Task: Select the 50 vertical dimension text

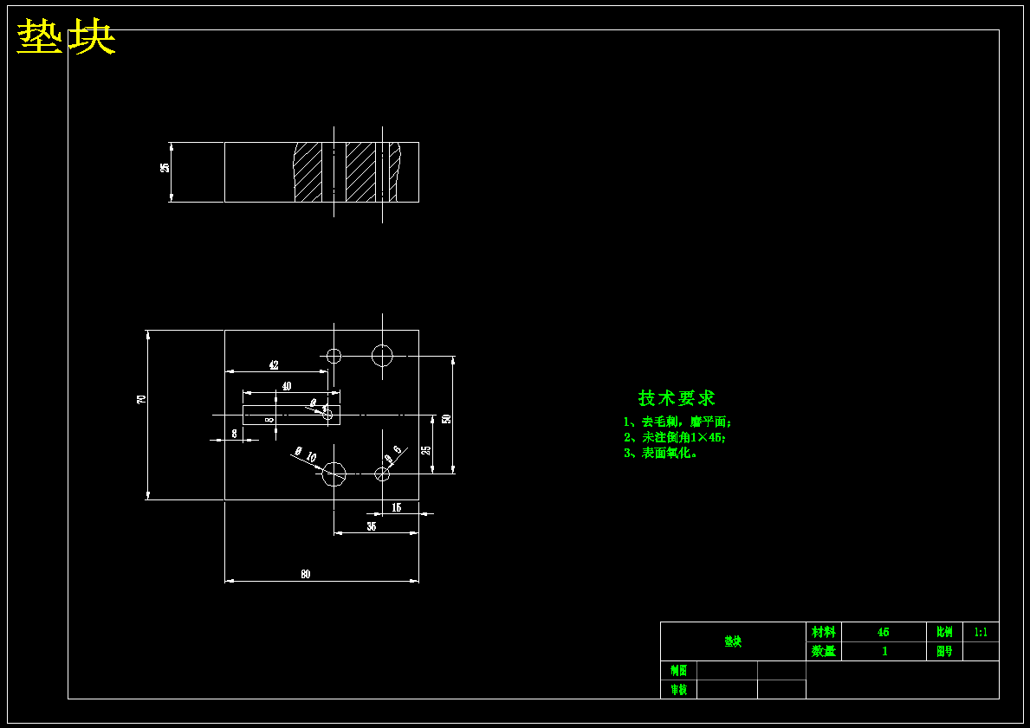Action: (x=446, y=419)
